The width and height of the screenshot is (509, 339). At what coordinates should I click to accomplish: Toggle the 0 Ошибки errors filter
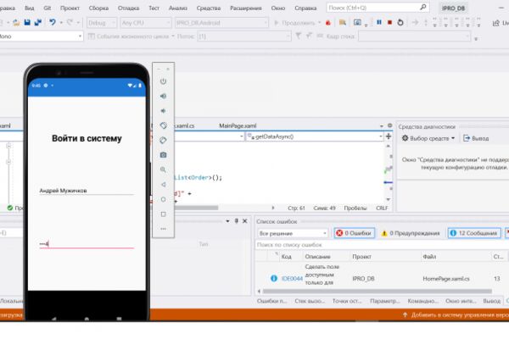pyautogui.click(x=355, y=233)
